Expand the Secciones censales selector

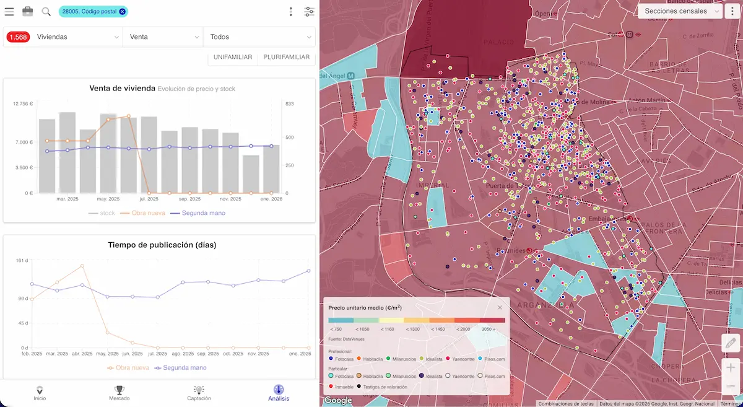click(679, 11)
